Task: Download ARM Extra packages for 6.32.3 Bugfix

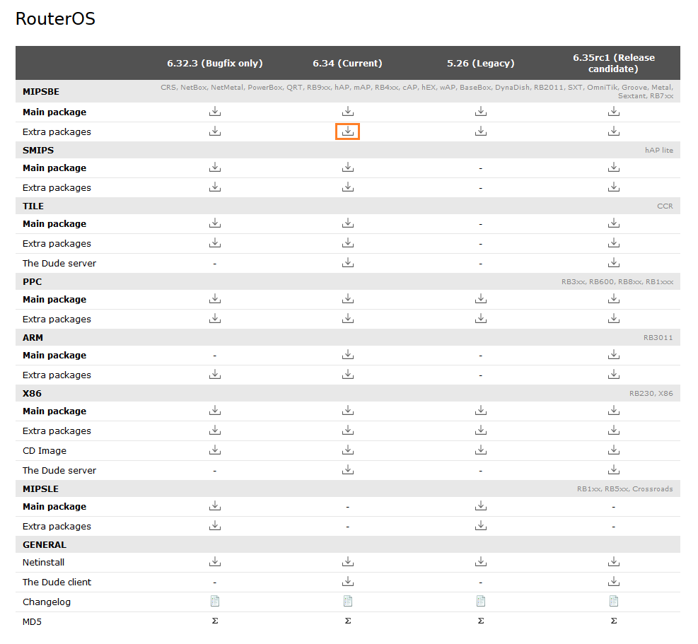Action: (215, 375)
